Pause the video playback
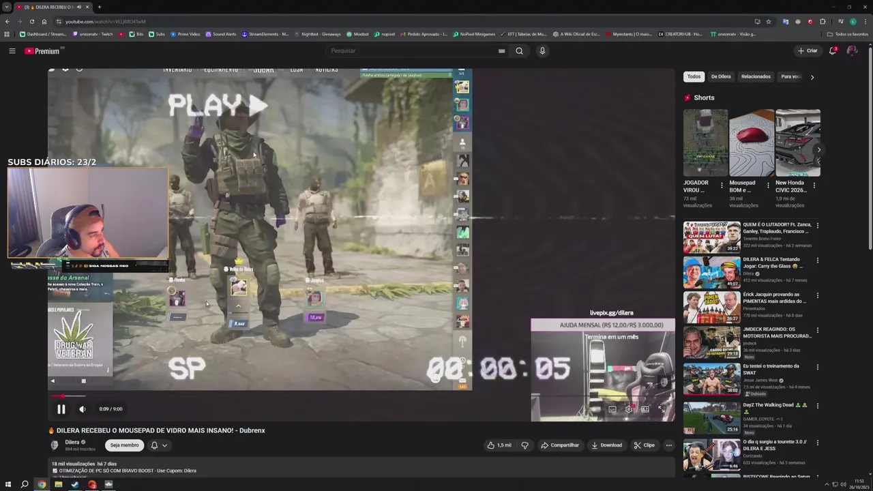The image size is (873, 491). (x=61, y=409)
